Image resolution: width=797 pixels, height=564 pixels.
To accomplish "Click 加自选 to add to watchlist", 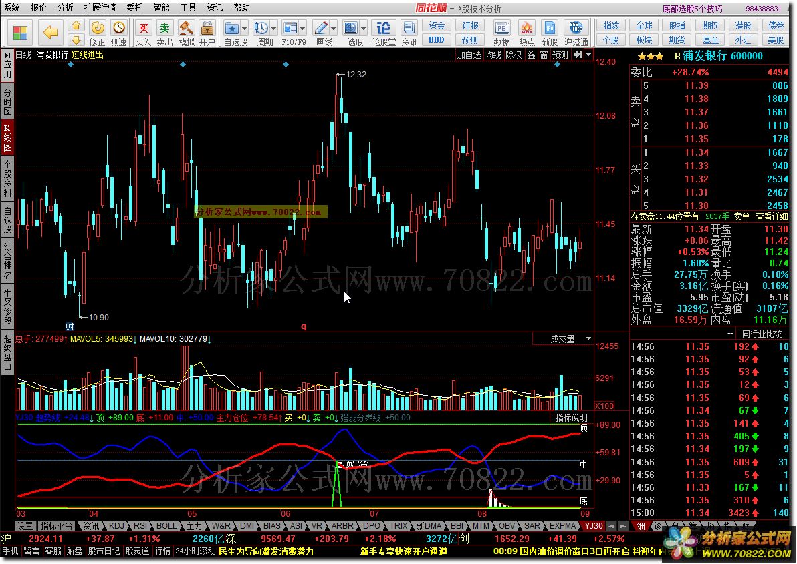I will [469, 55].
